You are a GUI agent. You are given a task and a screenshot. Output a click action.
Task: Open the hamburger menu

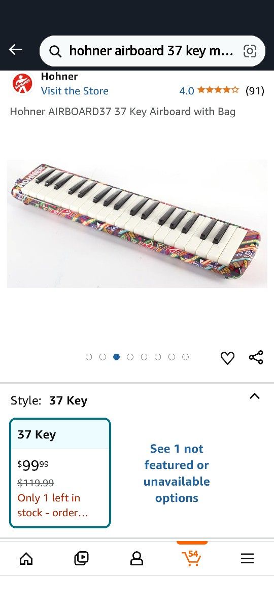click(x=247, y=559)
